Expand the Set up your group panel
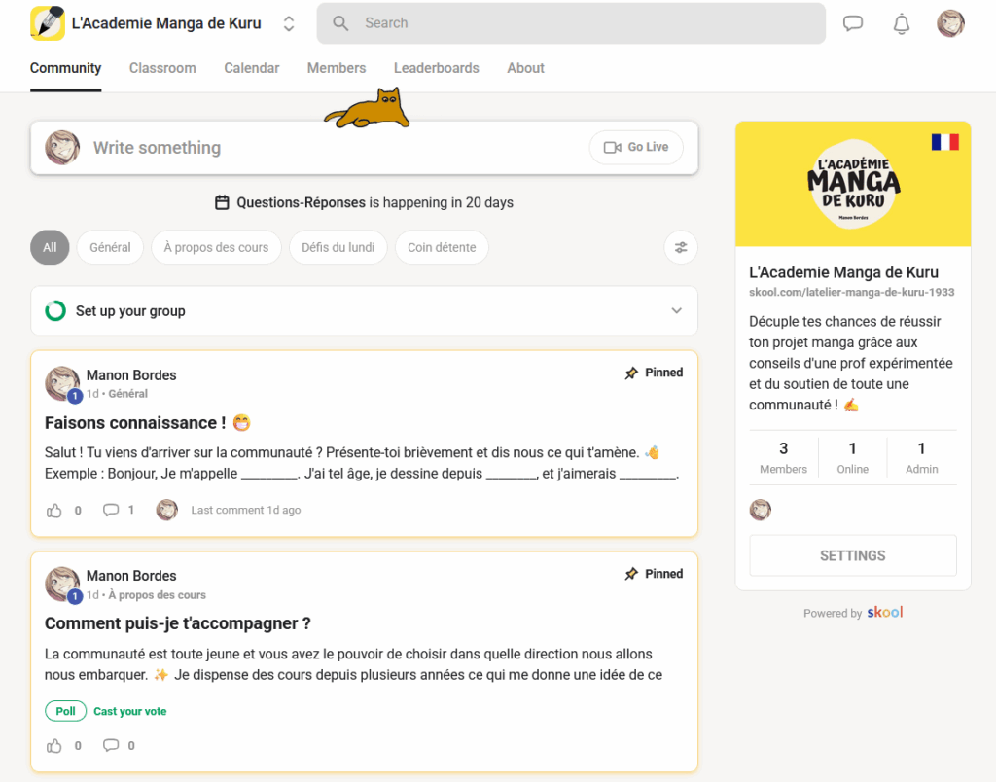 (x=364, y=310)
